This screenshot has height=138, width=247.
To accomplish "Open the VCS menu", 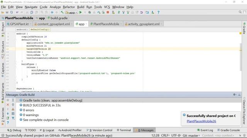I will pos(107,7).
